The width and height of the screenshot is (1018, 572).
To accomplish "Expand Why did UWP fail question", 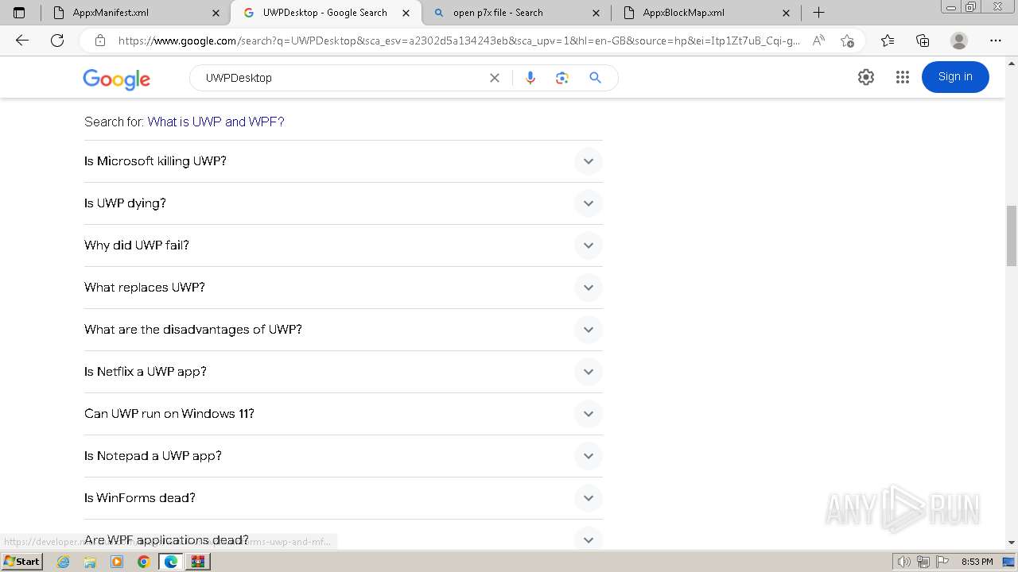I will coord(344,245).
